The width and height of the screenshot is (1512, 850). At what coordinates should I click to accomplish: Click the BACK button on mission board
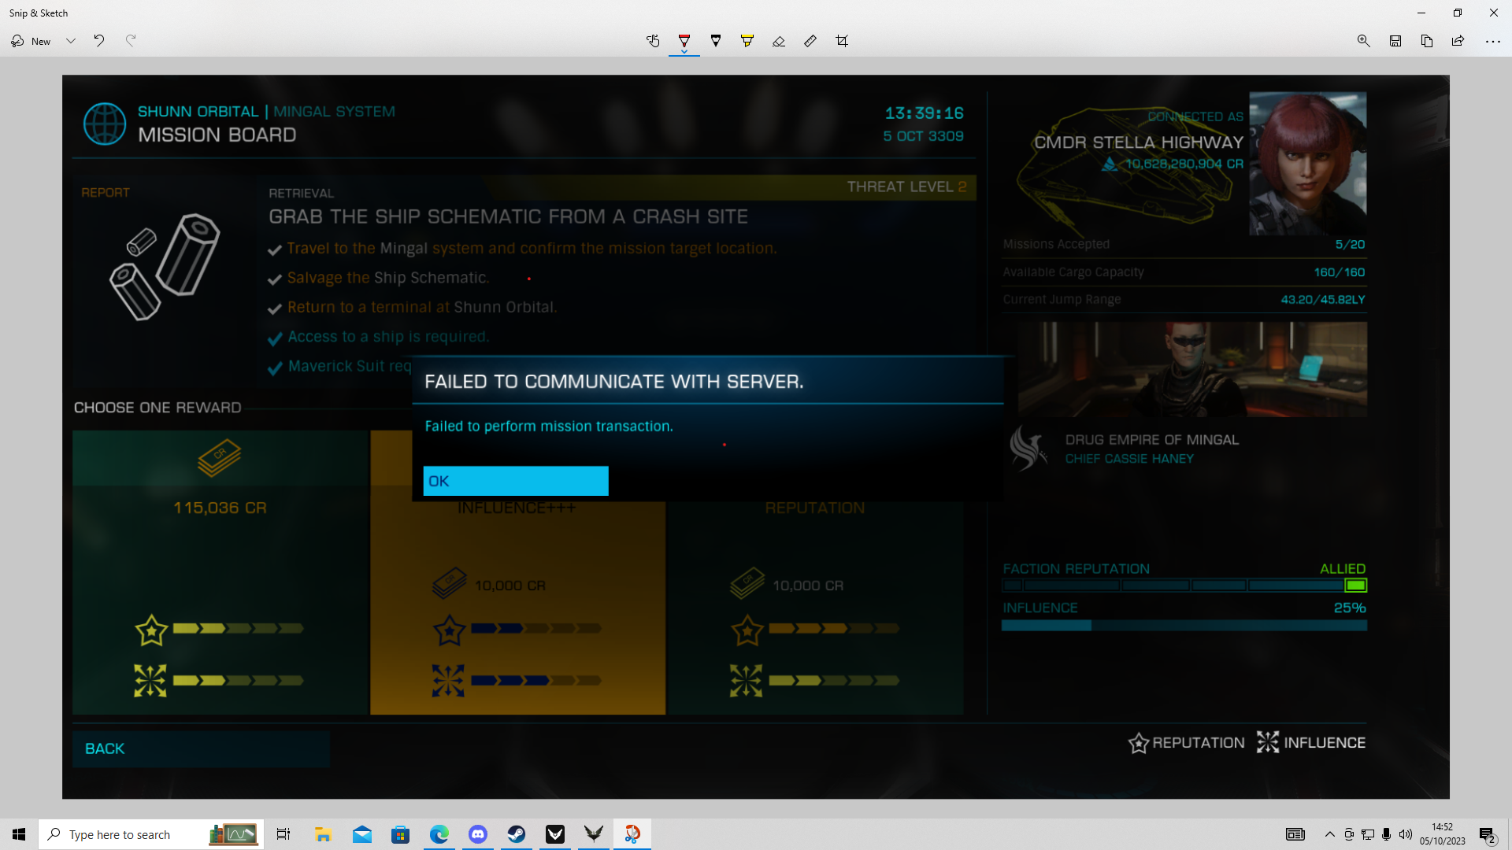pos(201,748)
